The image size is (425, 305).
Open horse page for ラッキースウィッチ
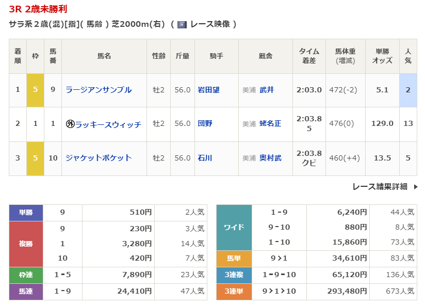[x=108, y=124]
